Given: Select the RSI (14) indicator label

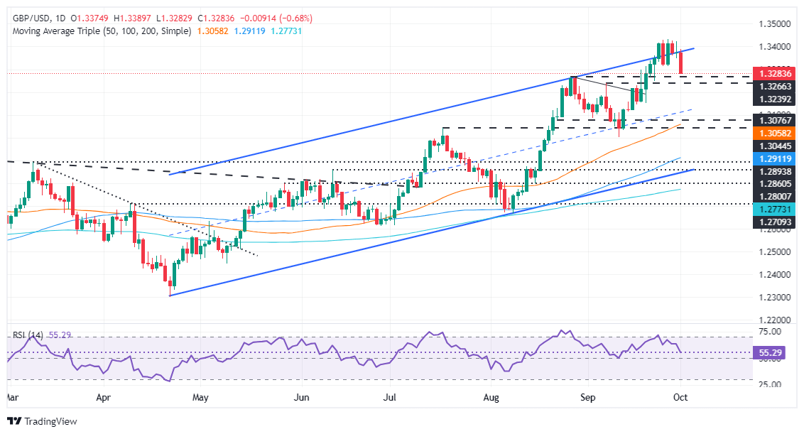Looking at the screenshot, I should 28,335.
